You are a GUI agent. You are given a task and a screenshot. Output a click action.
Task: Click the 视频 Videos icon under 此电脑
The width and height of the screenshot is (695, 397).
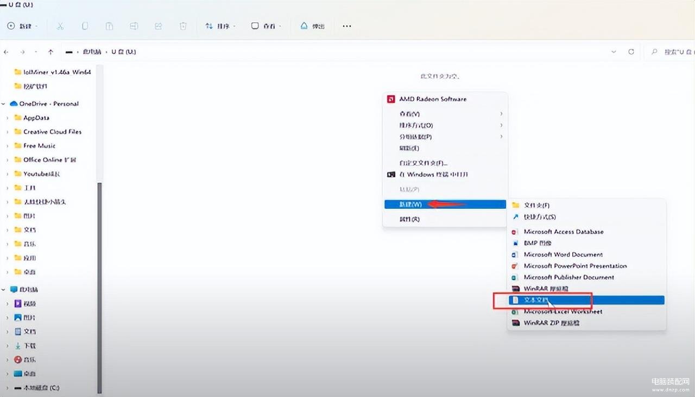tap(18, 304)
